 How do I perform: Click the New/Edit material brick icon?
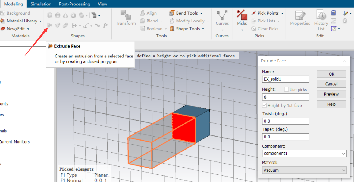(x=2, y=29)
